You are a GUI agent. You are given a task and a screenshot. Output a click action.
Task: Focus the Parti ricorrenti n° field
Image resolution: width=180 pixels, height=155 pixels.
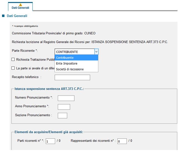click(50, 141)
